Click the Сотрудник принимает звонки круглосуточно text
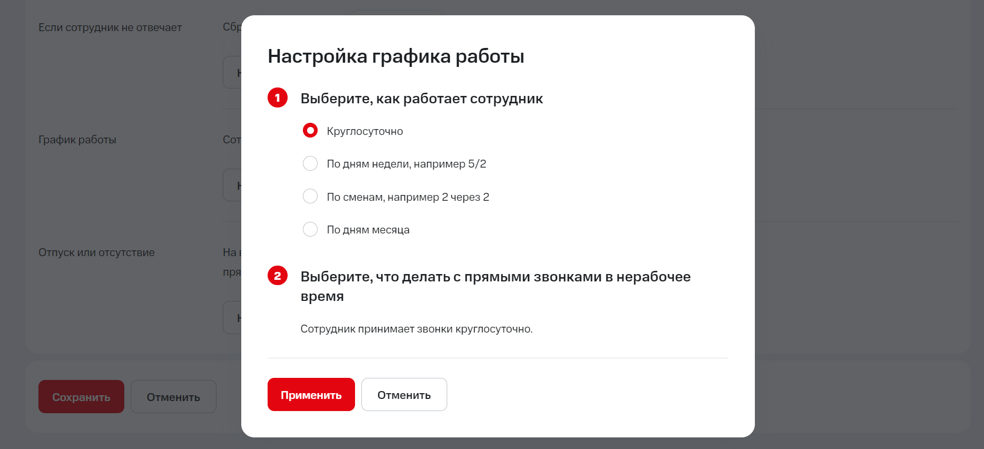 [x=416, y=329]
